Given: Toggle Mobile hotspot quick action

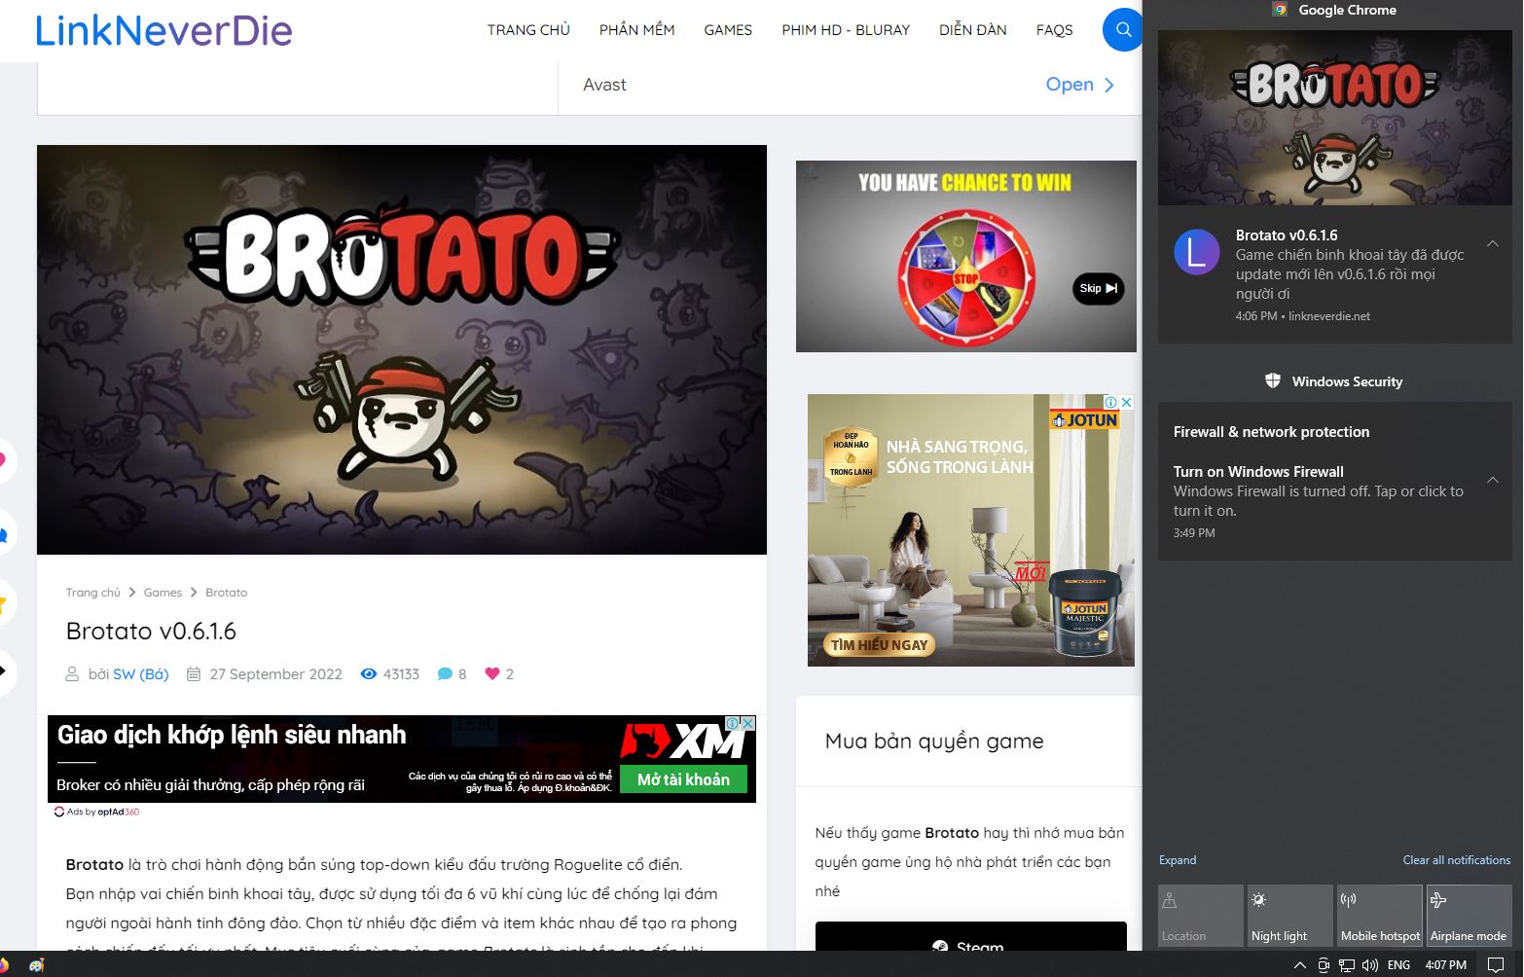Looking at the screenshot, I should [1380, 915].
